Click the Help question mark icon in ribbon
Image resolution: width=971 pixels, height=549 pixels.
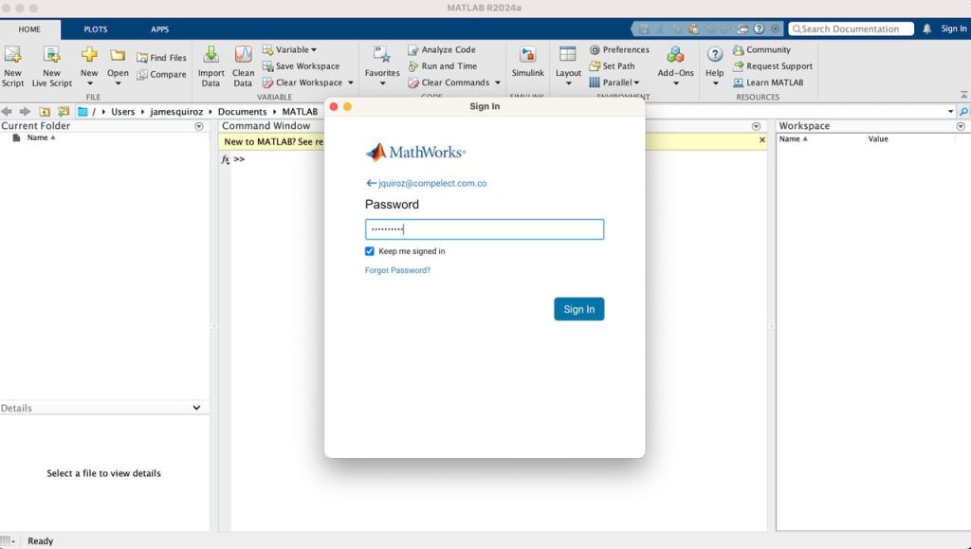[x=715, y=54]
